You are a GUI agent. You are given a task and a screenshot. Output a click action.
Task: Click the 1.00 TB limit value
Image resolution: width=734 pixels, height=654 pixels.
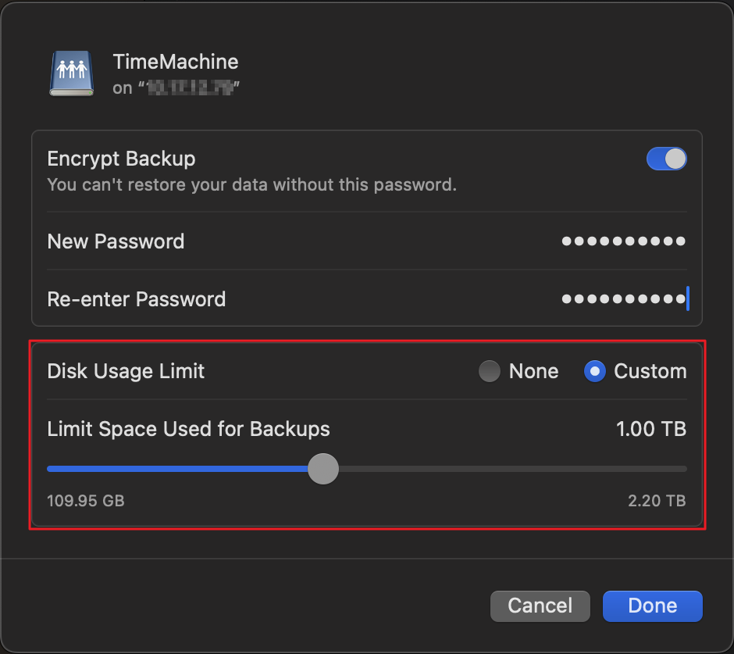point(650,429)
